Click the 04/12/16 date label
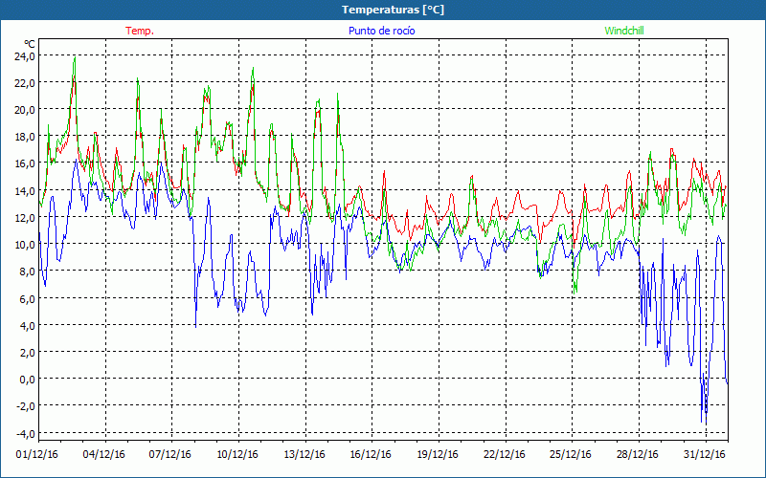The height and width of the screenshot is (478, 766). tap(103, 455)
